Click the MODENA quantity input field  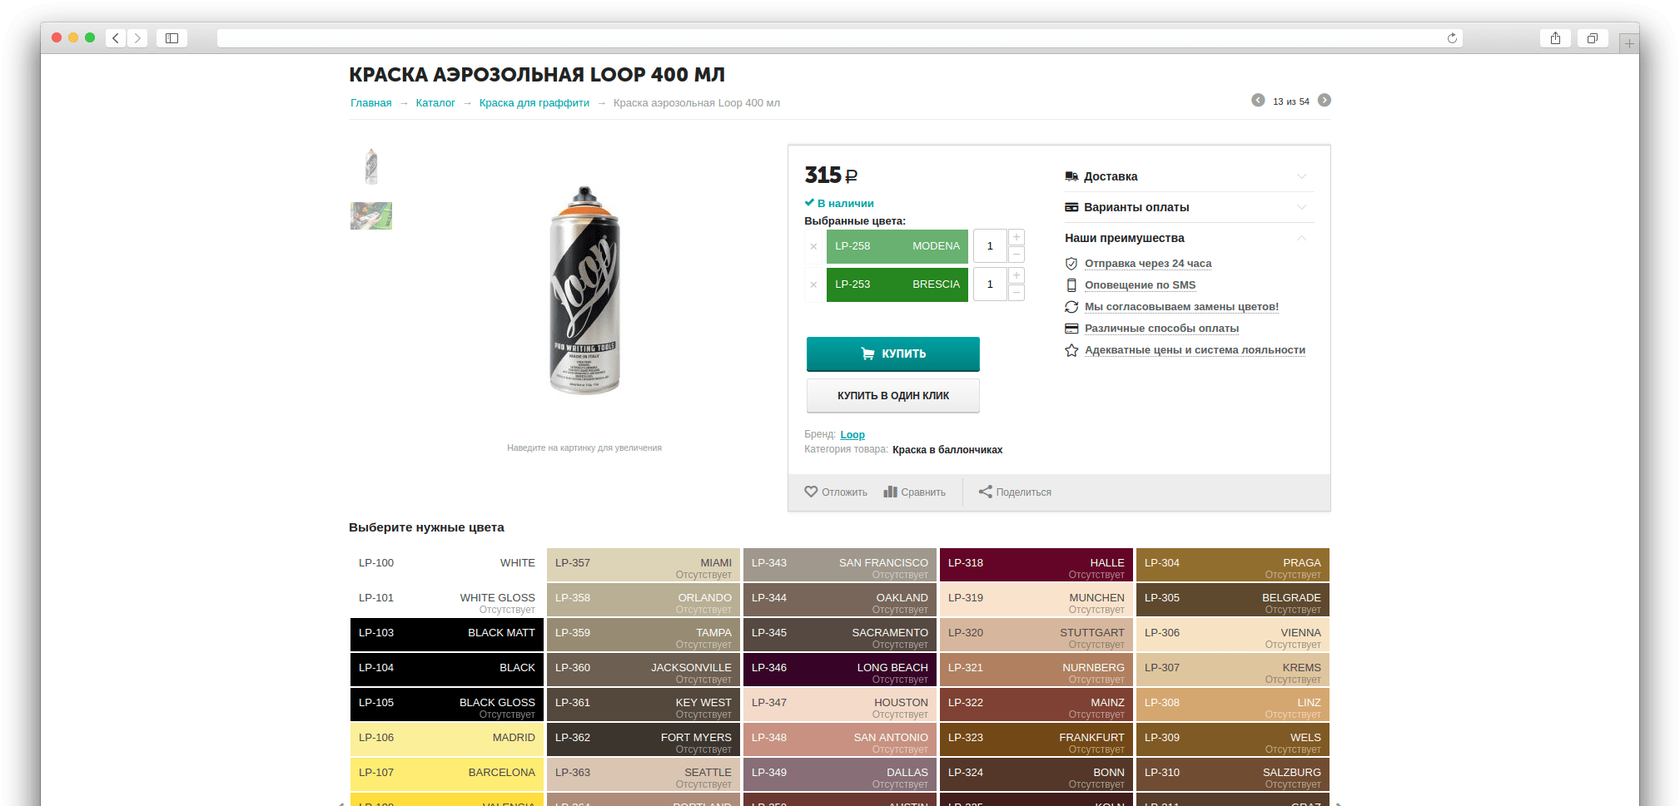coord(990,246)
